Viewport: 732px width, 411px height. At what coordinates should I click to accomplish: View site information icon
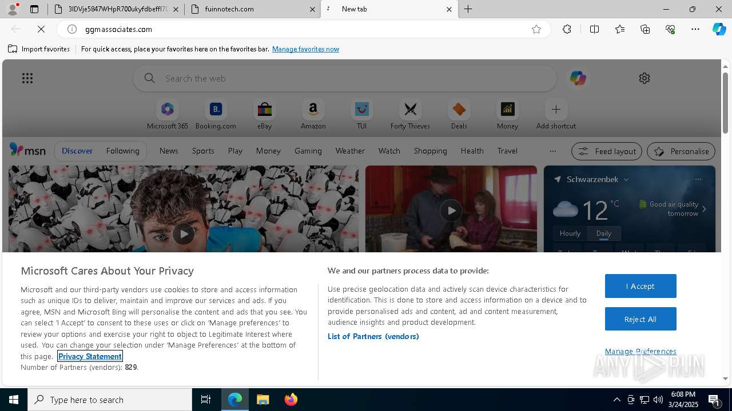point(72,29)
